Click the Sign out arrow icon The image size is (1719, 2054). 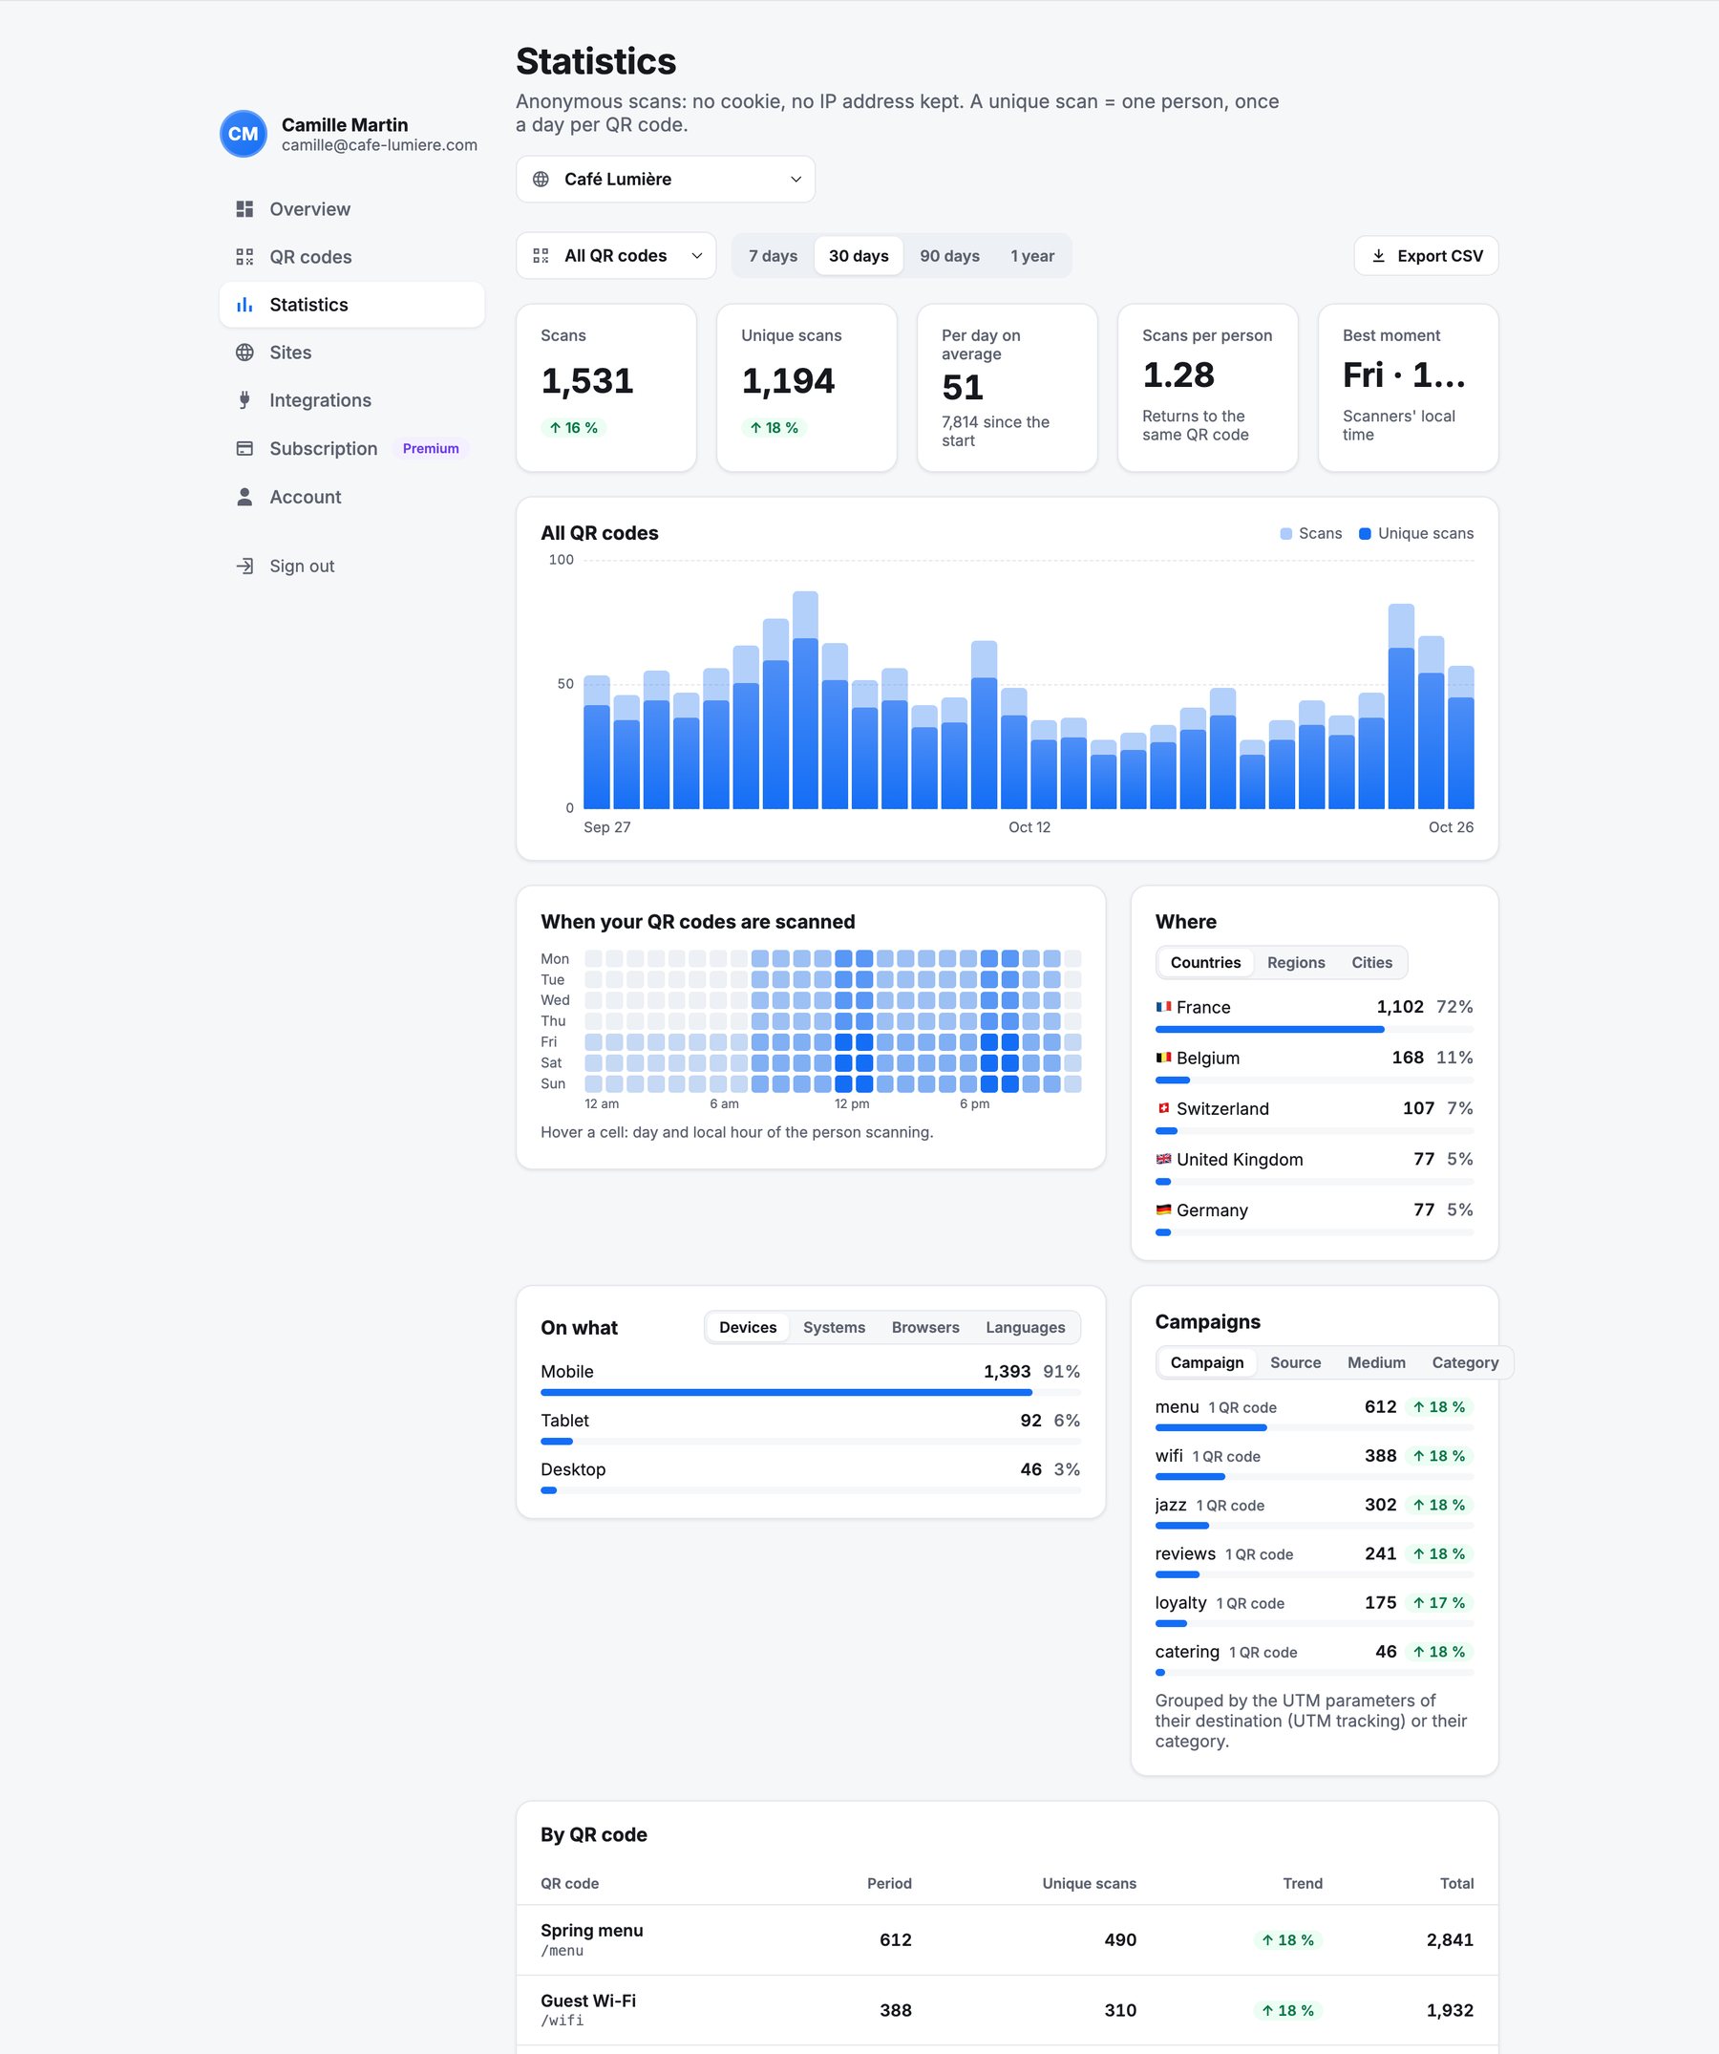(244, 567)
